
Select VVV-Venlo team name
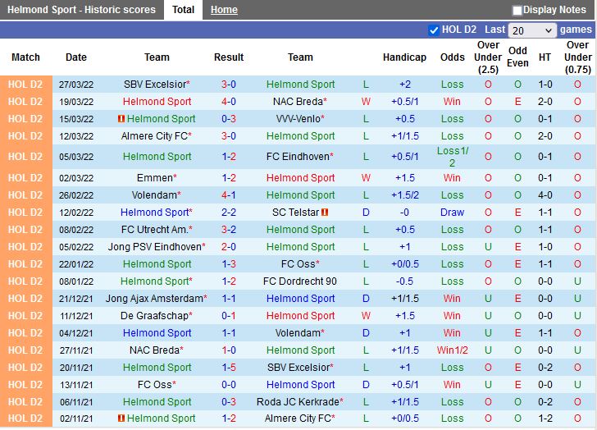pos(300,119)
